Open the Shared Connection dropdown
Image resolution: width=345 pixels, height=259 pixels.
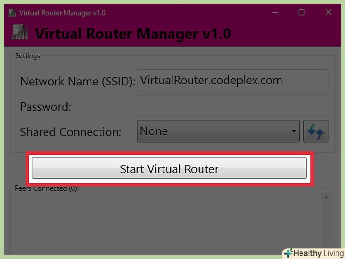(218, 131)
